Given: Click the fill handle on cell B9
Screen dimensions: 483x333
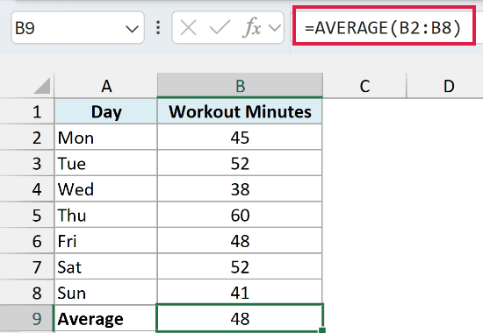Looking at the screenshot, I should coord(322,330).
